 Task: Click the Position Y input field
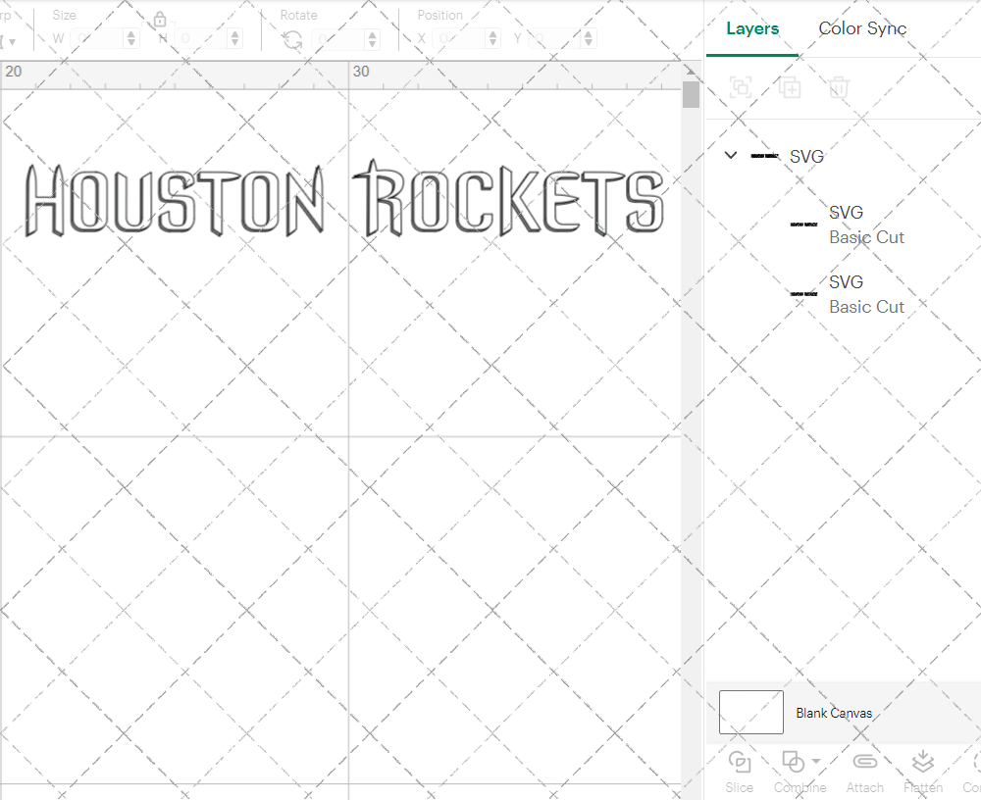pyautogui.click(x=555, y=39)
